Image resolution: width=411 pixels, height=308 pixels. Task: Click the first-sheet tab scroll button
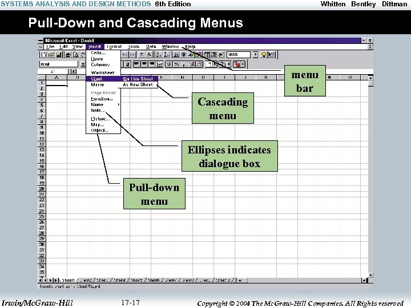click(41, 280)
